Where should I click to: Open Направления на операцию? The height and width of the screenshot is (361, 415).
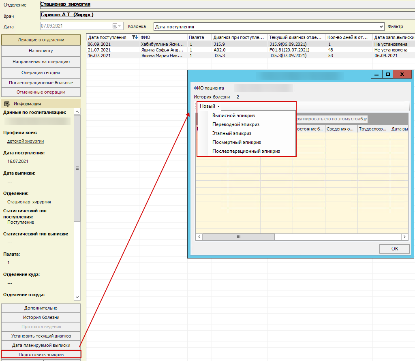(x=41, y=62)
